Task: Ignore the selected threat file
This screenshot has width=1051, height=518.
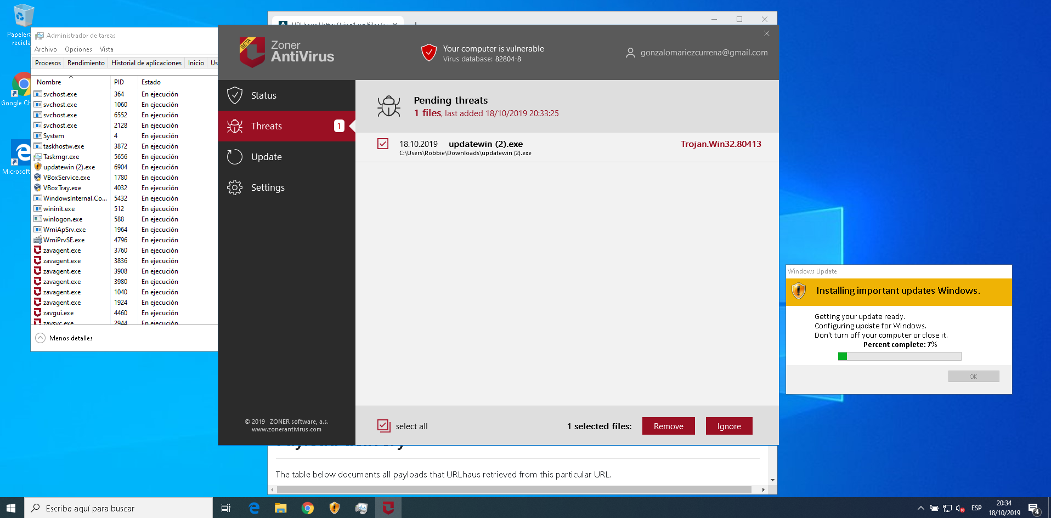Action: point(729,426)
